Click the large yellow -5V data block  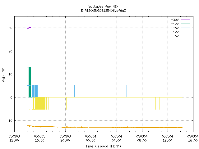[41, 103]
